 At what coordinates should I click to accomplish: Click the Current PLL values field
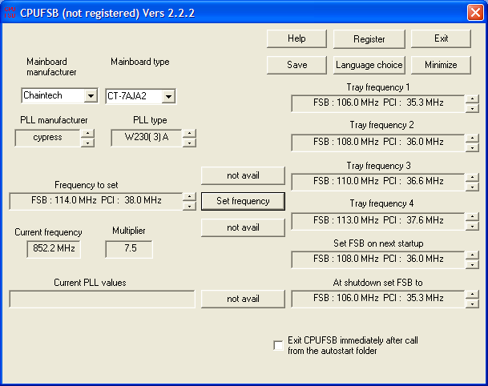point(102,300)
